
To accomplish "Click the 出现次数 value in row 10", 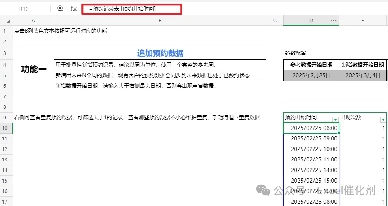I will pos(363,128).
